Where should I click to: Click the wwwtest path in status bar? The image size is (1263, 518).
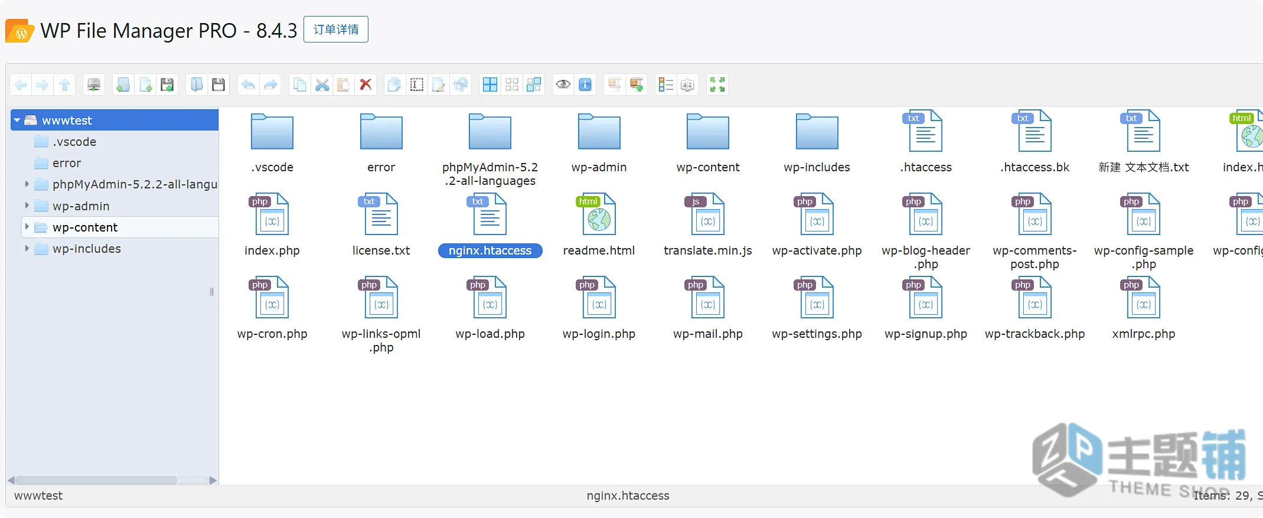[x=38, y=496]
